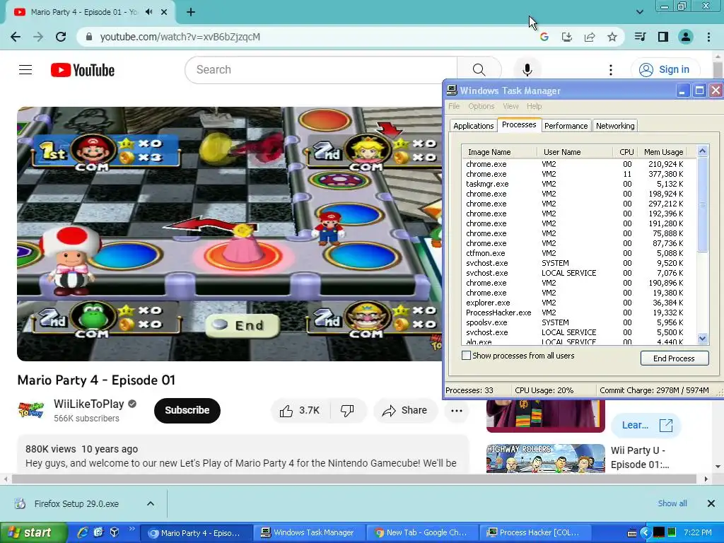This screenshot has width=724, height=543.
Task: Click the horizontal page scrollbar
Action: [354, 479]
